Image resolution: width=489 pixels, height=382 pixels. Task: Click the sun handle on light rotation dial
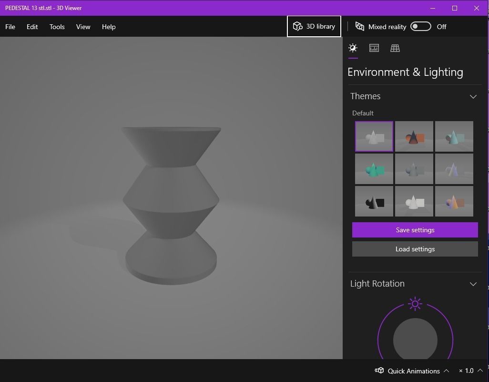pos(415,304)
